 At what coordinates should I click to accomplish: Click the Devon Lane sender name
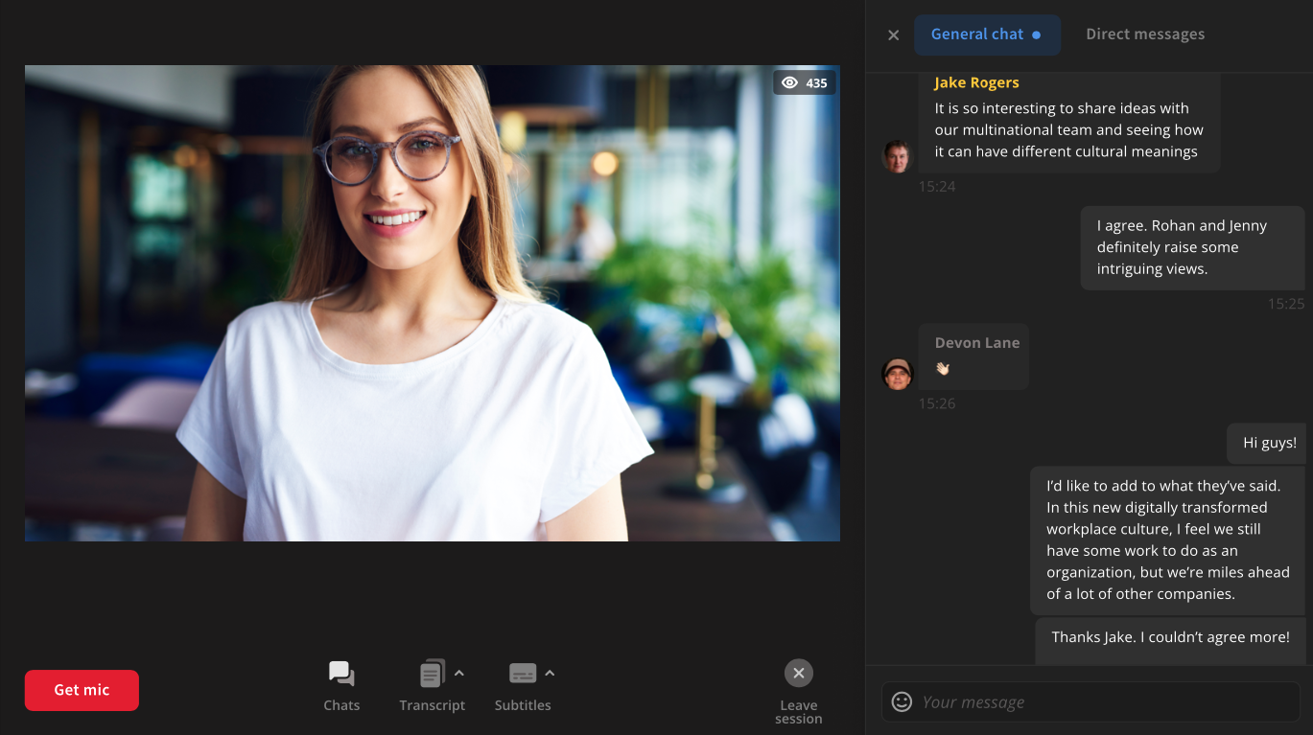(x=977, y=343)
